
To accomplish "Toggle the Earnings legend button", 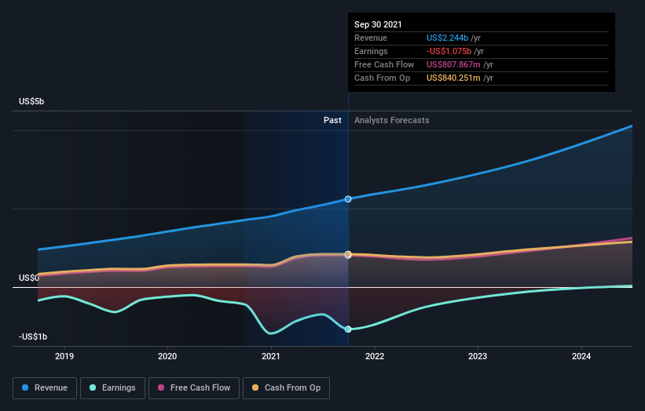I will (112, 388).
